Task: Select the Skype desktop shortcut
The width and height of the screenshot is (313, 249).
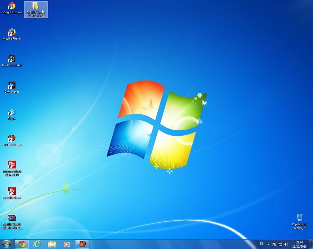Action: tap(12, 114)
